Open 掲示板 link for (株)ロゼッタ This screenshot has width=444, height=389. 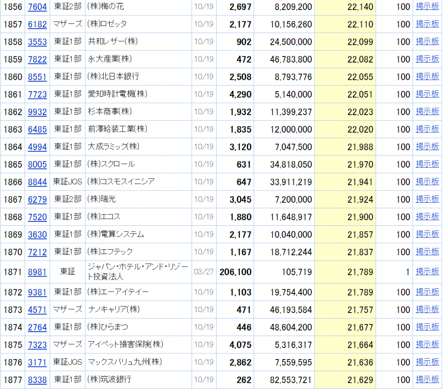tap(427, 24)
